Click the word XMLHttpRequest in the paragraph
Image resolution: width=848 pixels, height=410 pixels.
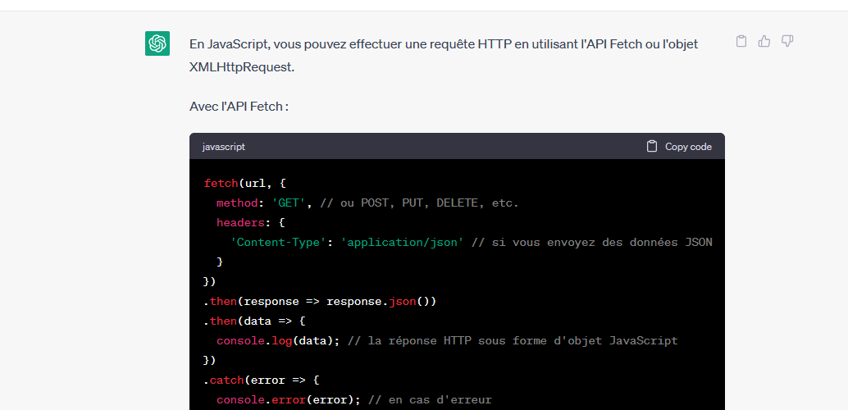pos(241,67)
